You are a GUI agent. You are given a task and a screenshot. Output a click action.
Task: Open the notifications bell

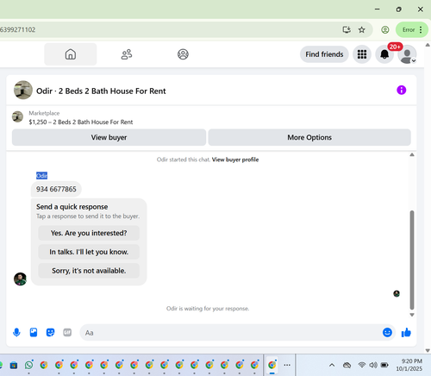coord(384,54)
